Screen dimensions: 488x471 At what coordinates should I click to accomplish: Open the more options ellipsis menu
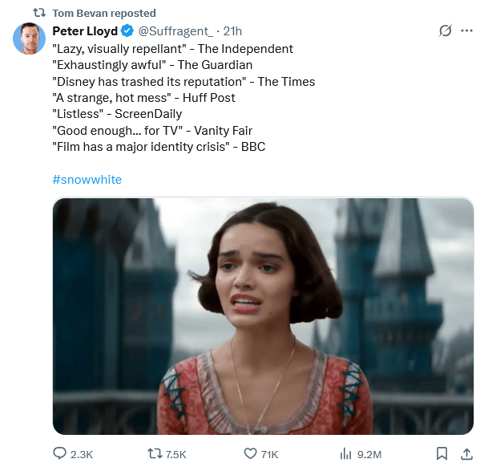469,31
